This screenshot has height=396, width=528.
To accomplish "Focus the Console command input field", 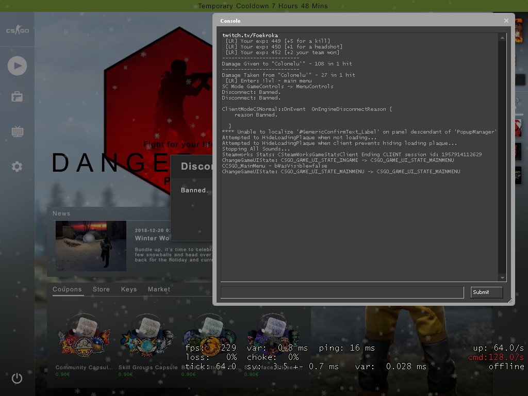I will click(x=342, y=292).
